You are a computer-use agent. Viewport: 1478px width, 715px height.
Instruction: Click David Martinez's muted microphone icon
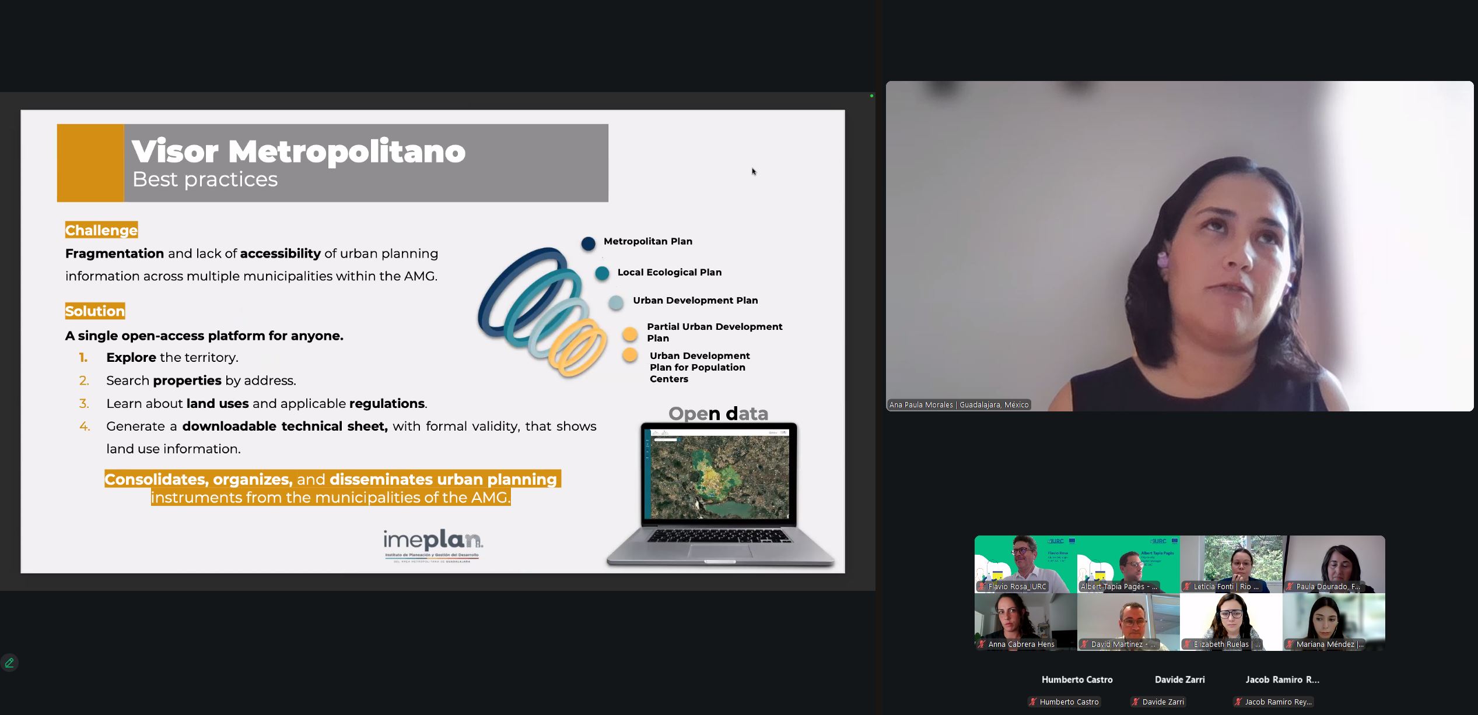click(x=1085, y=644)
